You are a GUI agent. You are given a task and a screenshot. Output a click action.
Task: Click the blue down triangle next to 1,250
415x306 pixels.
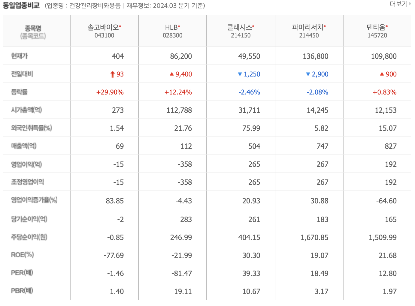240,74
